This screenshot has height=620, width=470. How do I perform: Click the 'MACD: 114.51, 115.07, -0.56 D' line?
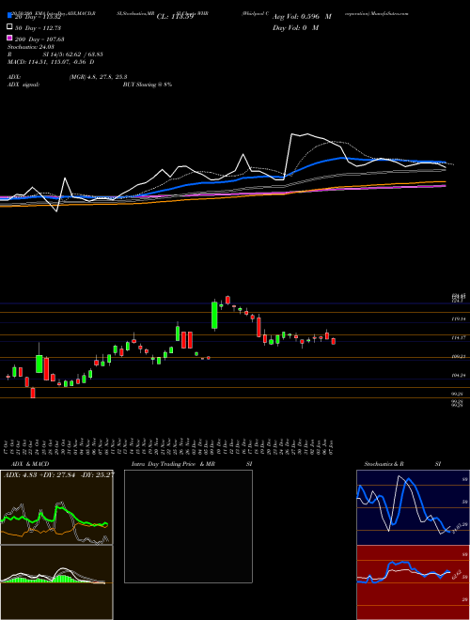pyautogui.click(x=51, y=62)
